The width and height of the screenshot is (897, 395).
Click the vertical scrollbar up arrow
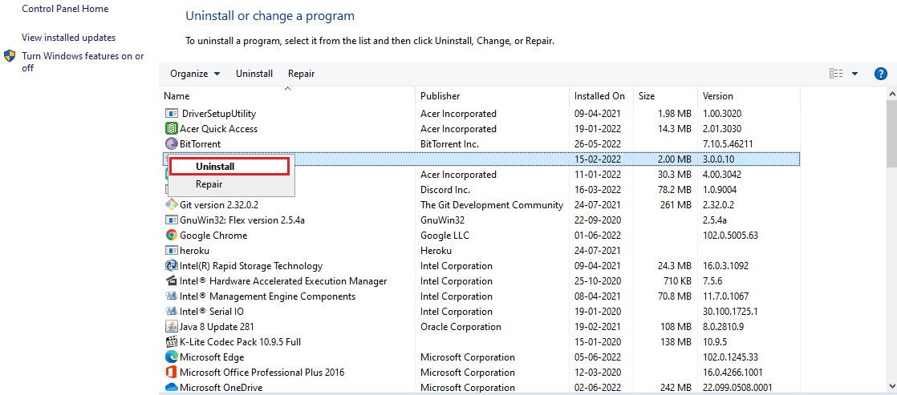tap(890, 95)
